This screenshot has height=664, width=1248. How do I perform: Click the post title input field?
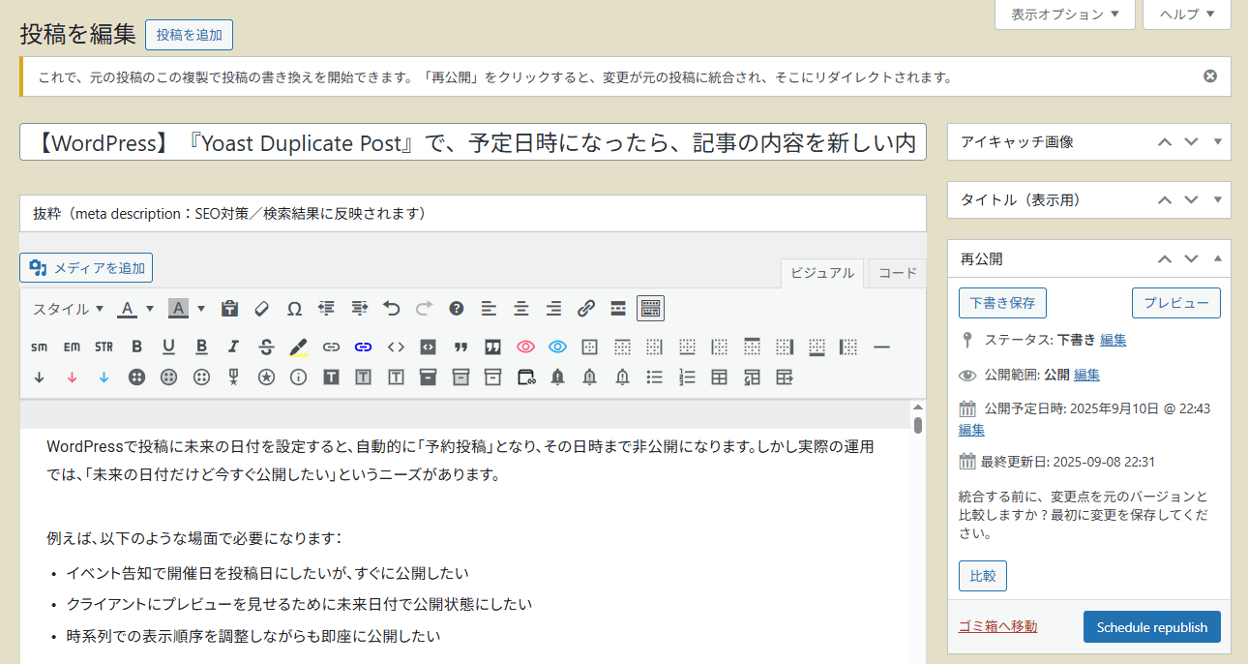click(473, 142)
